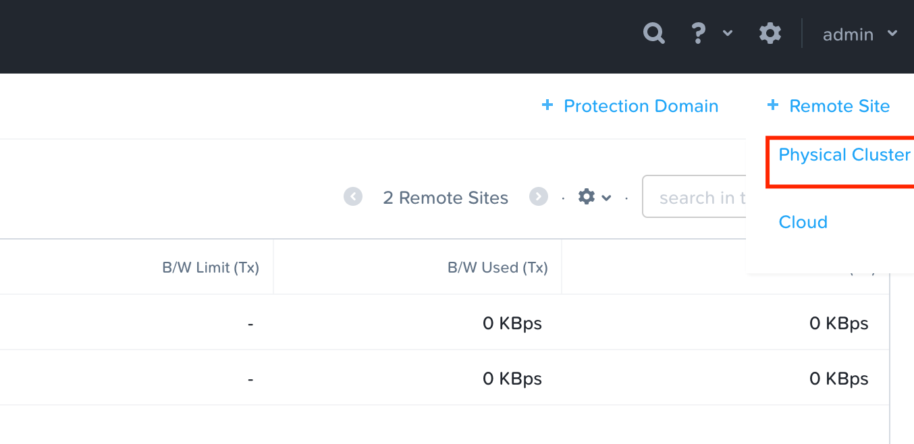Sort by the B/W Limit (Tx) column header
Image resolution: width=914 pixels, height=444 pixels.
tap(211, 267)
